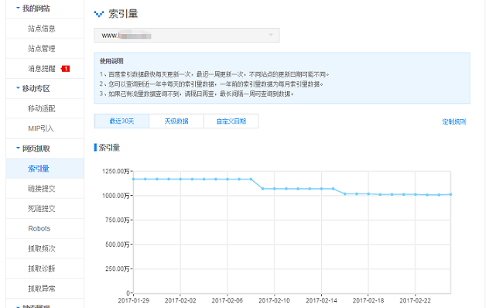489x308 pixels.
Task: Collapse the 移动专区 sidebar section
Action: pos(32,89)
